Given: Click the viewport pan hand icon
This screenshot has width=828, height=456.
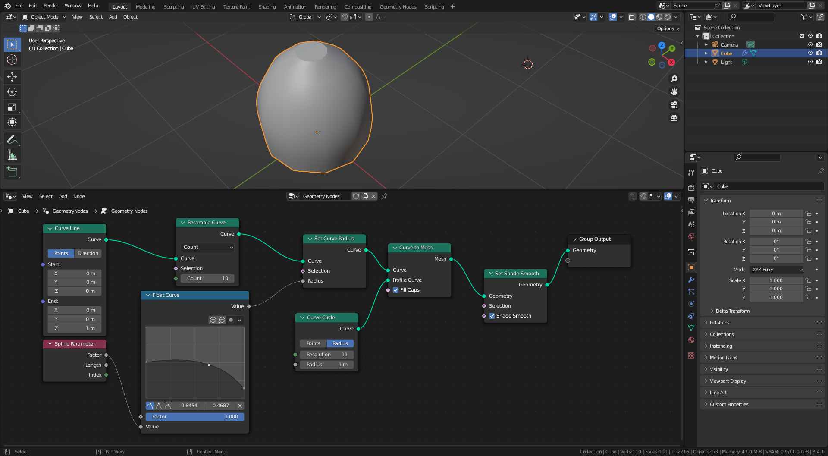Looking at the screenshot, I should click(x=674, y=92).
